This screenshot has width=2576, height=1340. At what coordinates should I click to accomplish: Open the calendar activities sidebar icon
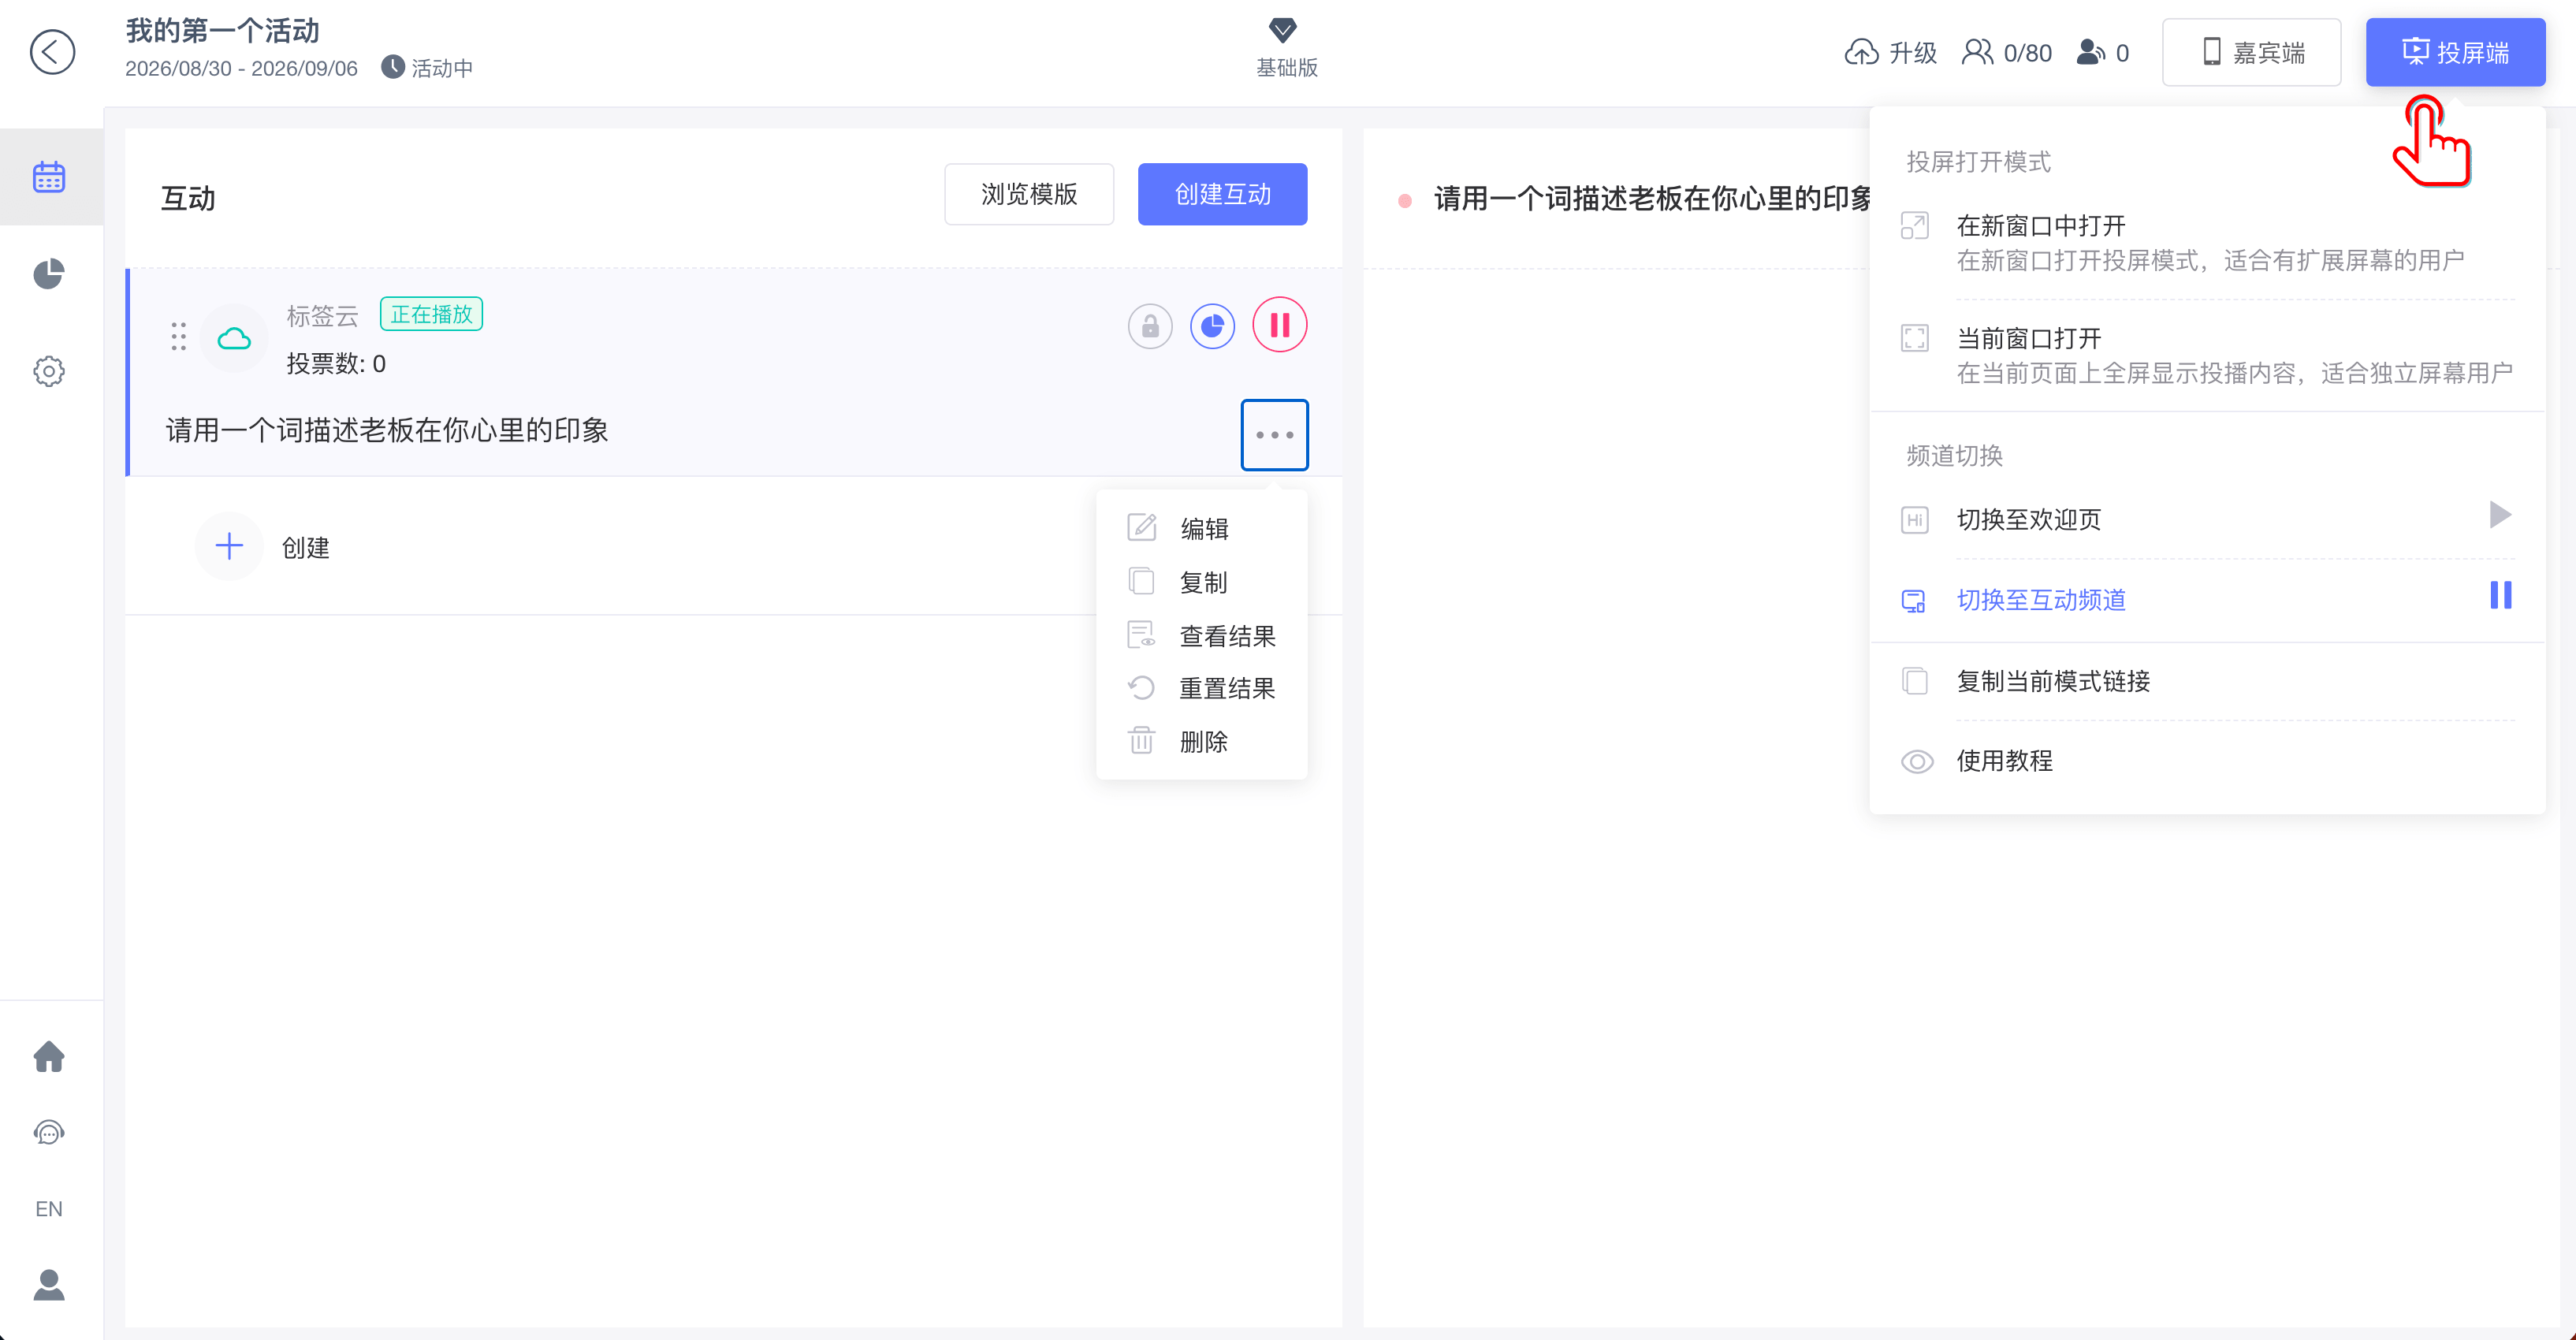[49, 177]
